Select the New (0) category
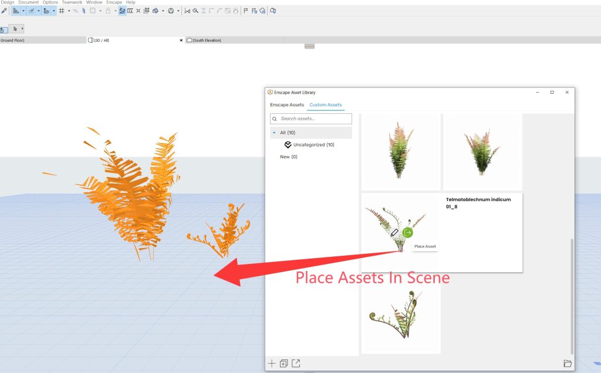Viewport: 601px width, 373px height. click(289, 157)
